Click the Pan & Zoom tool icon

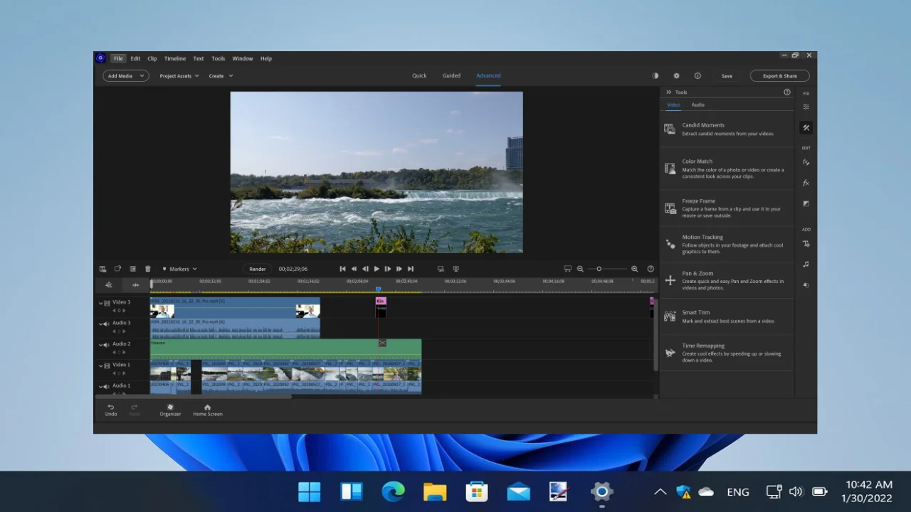coord(670,280)
